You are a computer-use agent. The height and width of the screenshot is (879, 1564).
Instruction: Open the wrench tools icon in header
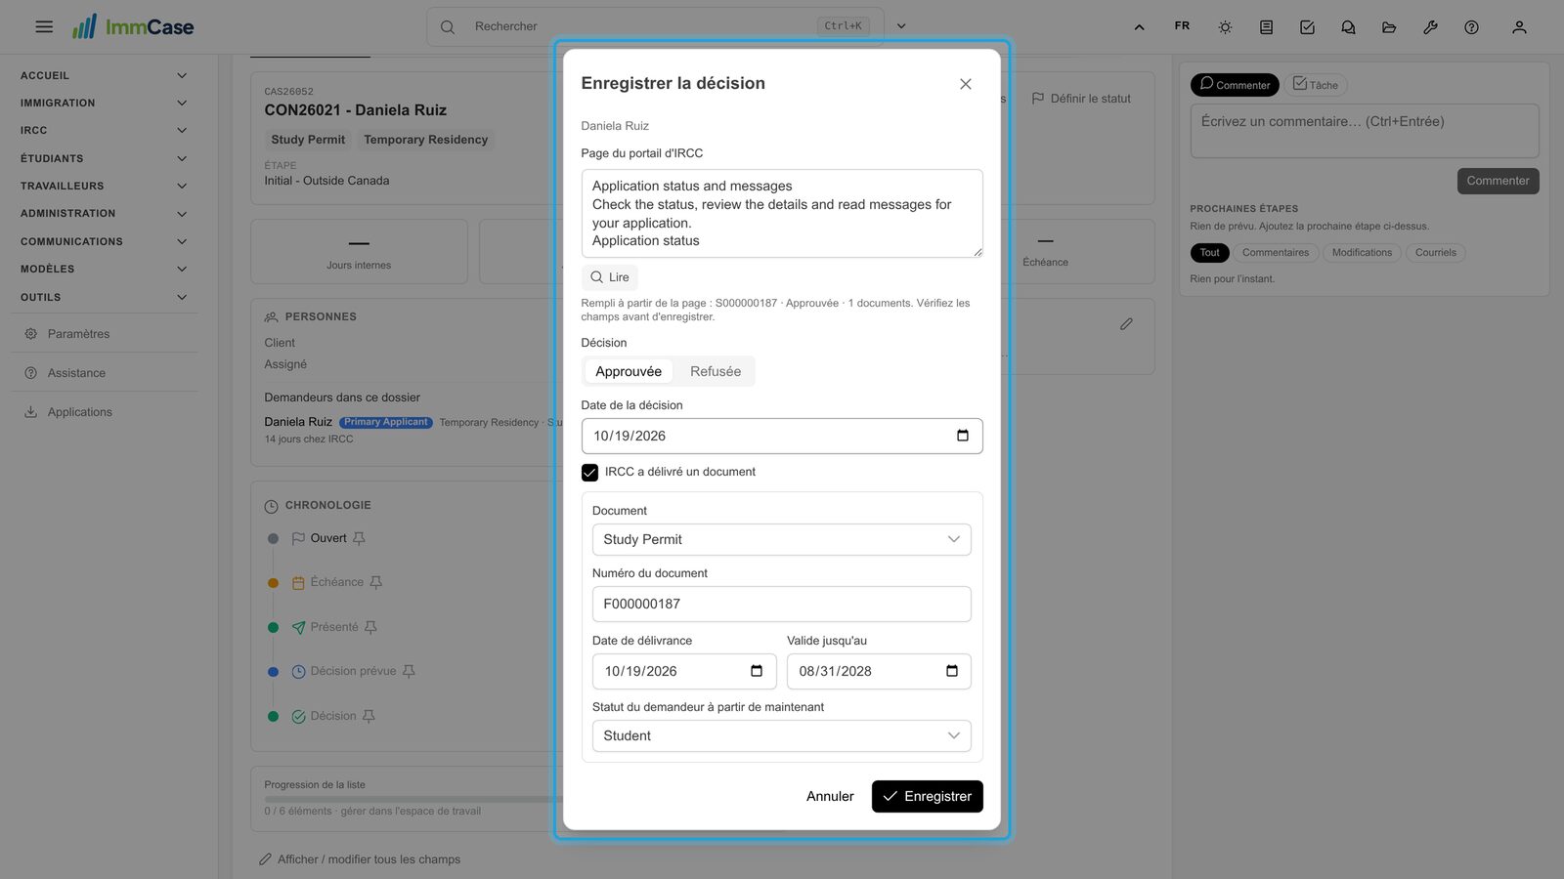point(1430,27)
